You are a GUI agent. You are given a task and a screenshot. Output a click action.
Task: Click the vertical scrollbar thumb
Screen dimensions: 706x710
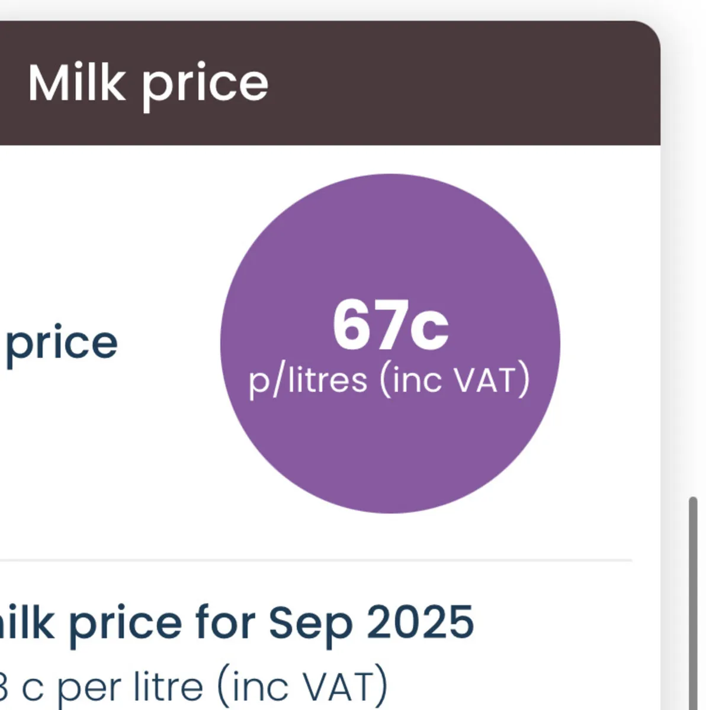tap(692, 603)
